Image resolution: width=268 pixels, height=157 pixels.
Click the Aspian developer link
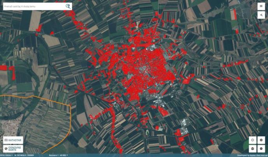point(257,155)
